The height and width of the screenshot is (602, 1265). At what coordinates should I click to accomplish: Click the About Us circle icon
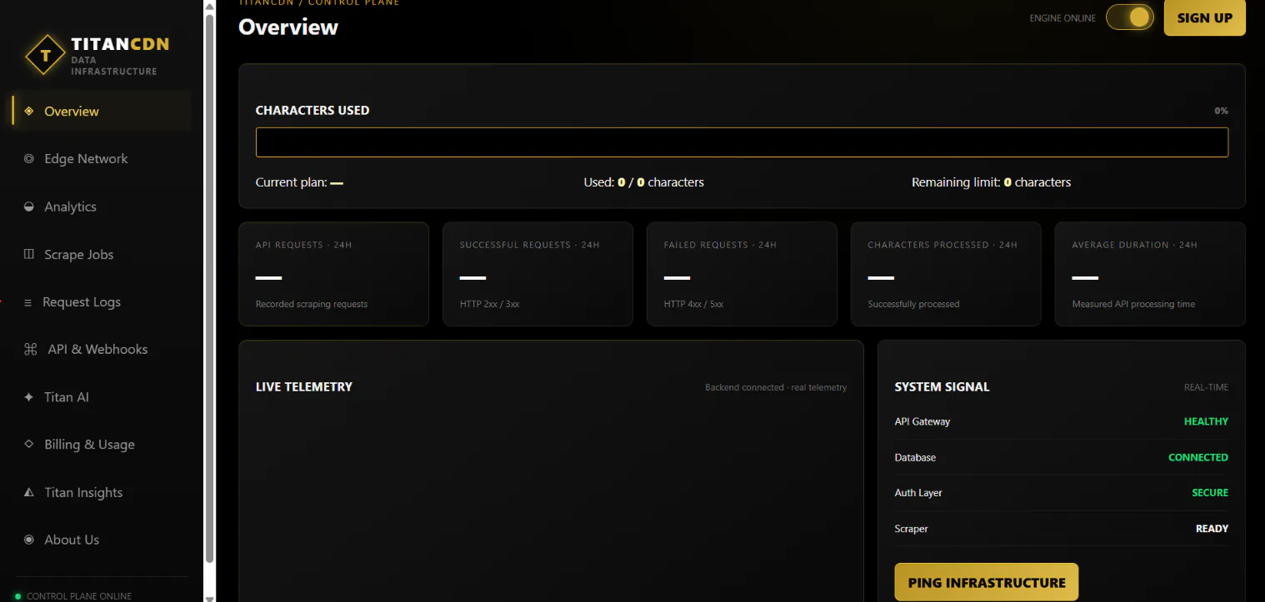pos(29,540)
